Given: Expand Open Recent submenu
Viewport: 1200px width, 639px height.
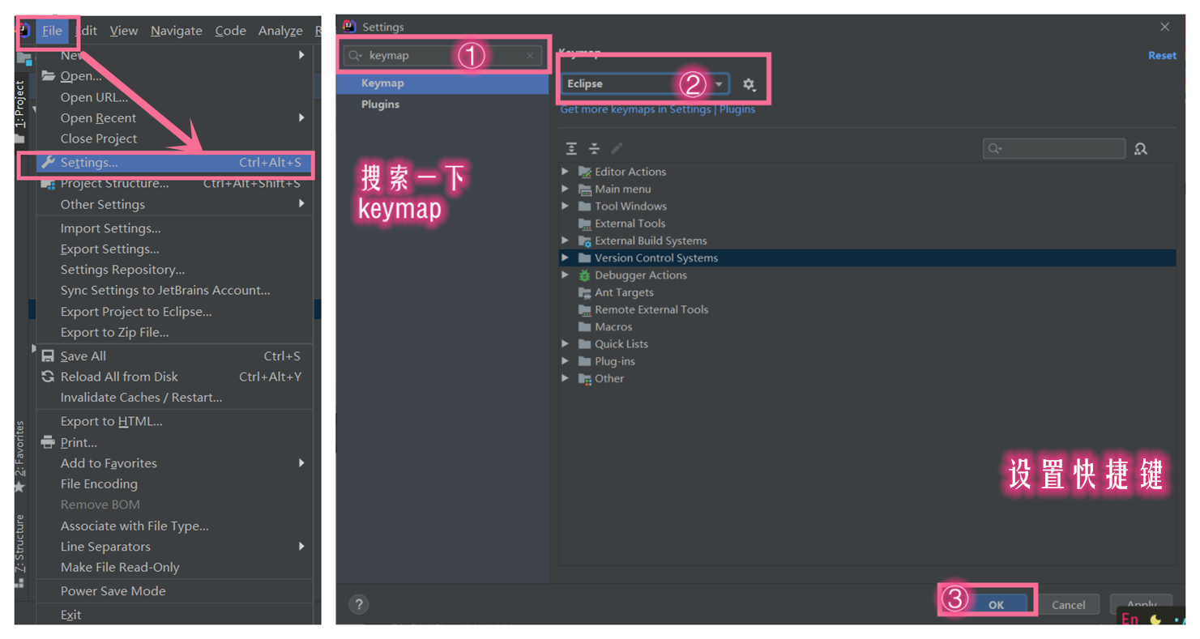Looking at the screenshot, I should 175,118.
